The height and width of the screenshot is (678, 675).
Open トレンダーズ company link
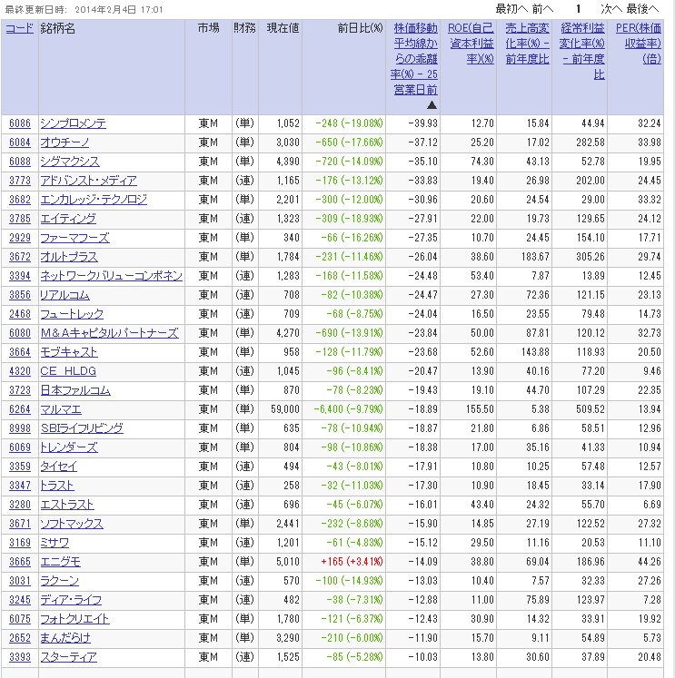(69, 447)
